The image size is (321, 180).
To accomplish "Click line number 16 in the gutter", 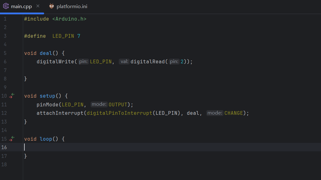I will coord(5,147).
